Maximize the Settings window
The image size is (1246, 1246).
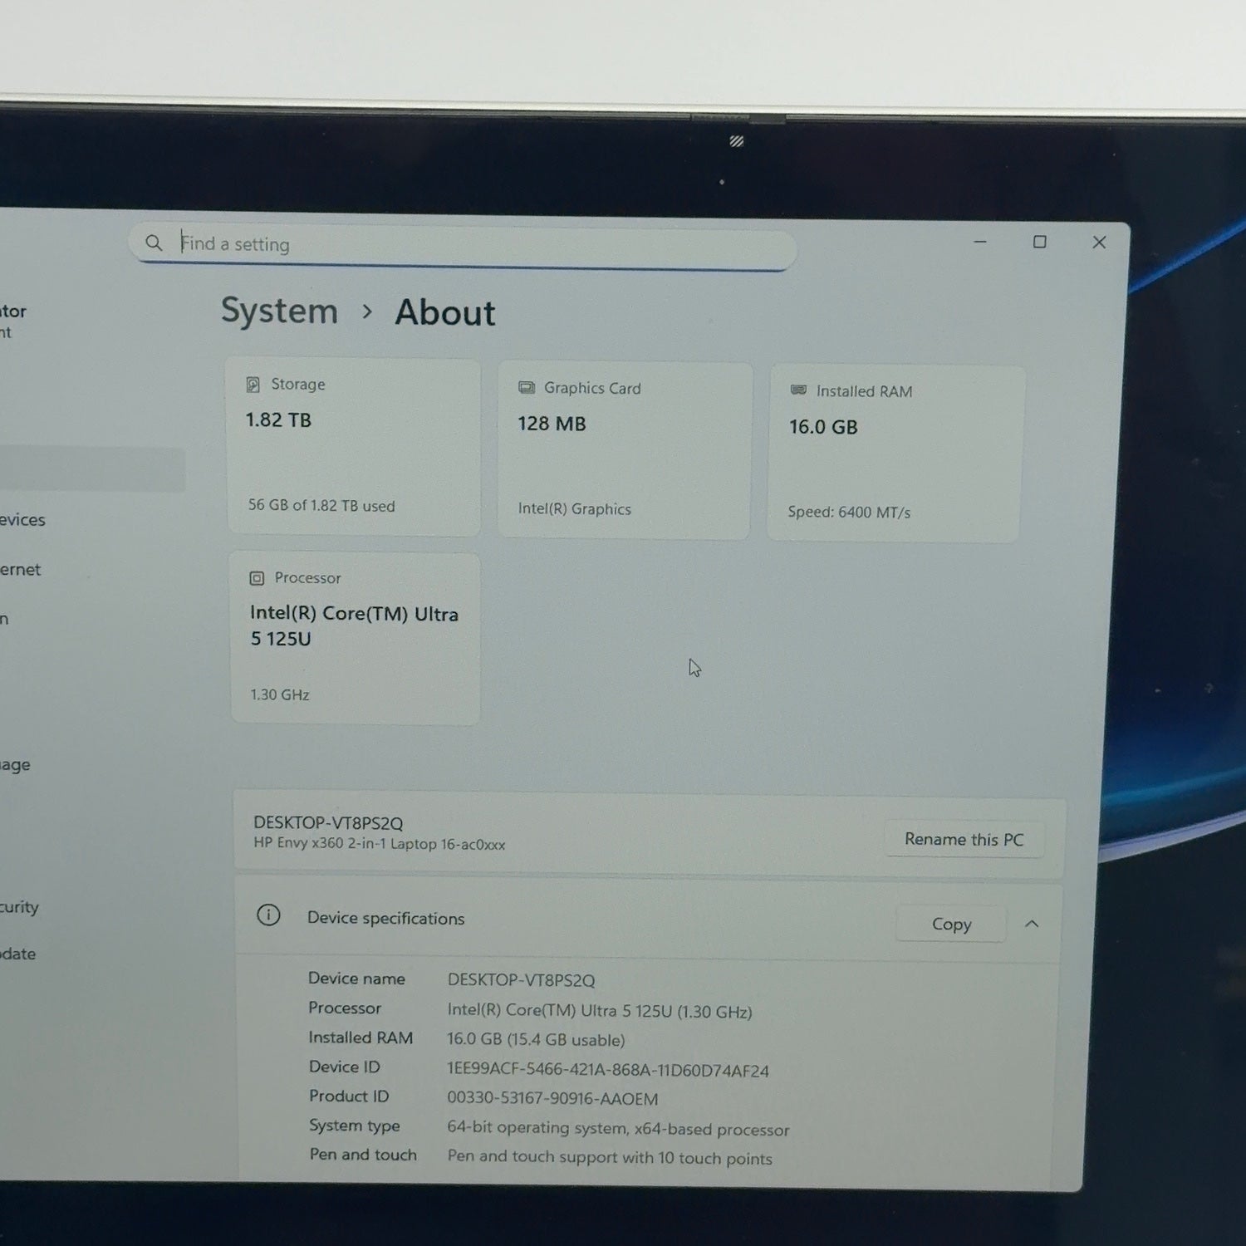pos(1039,242)
